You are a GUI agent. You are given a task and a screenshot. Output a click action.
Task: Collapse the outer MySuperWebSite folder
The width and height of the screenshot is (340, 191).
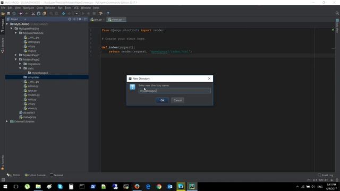[x=11, y=28]
